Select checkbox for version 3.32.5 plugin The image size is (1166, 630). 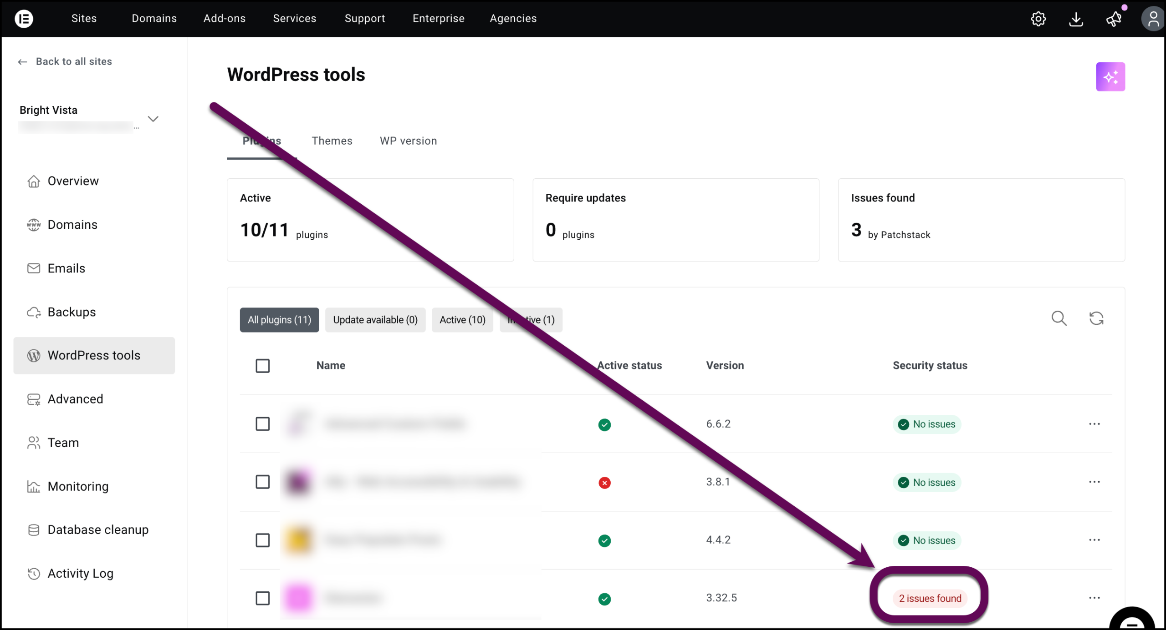pos(262,598)
